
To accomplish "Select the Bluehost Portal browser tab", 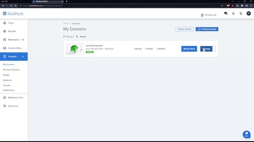I will (48, 1).
